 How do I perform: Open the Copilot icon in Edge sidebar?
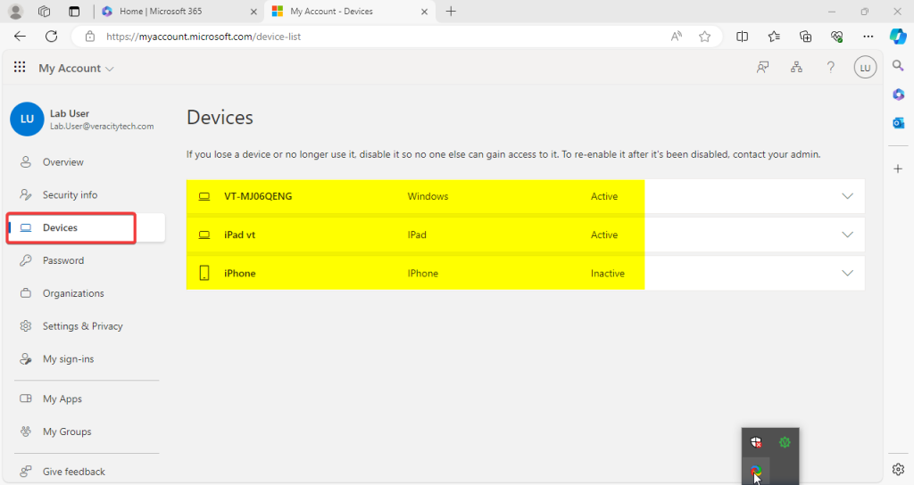click(x=898, y=37)
